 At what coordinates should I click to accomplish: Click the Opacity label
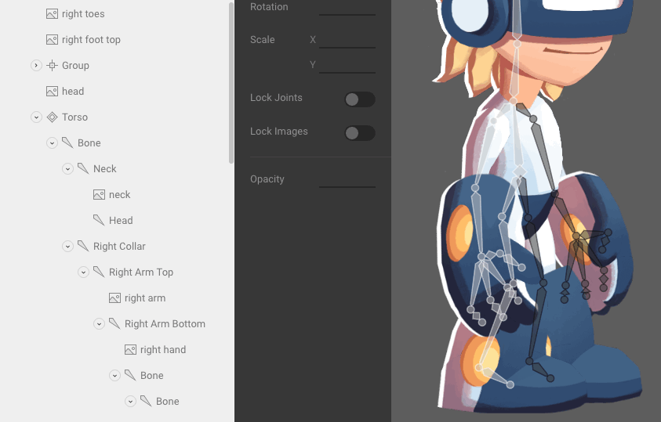click(267, 179)
